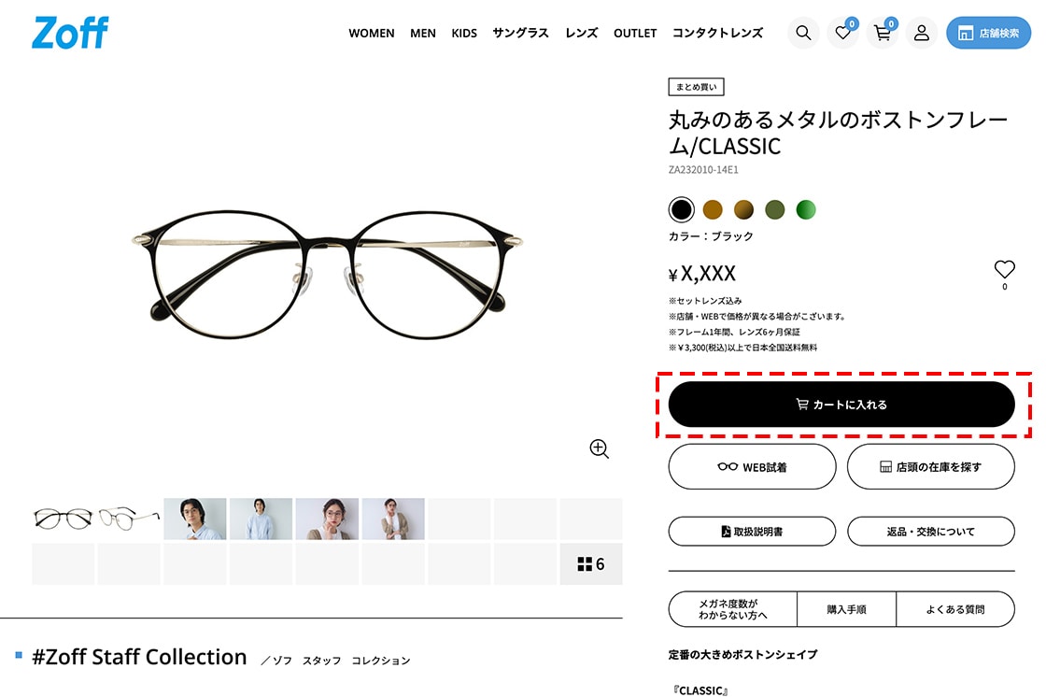Viewport: 1046px width, 697px height.
Task: Click 店舗検索 store search button
Action: click(988, 33)
